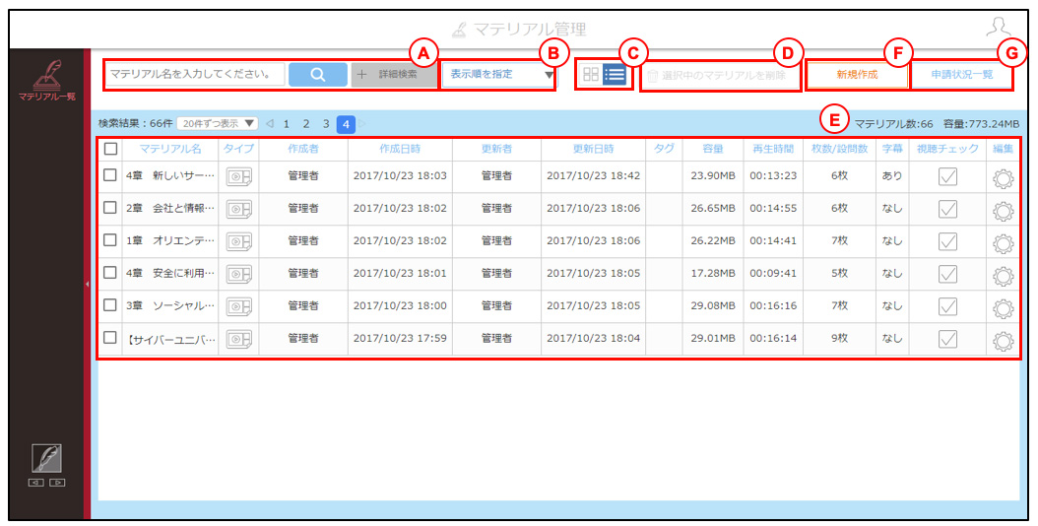Image resolution: width=1038 pixels, height=526 pixels.
Task: Sort by 作成日時 column header
Action: point(400,149)
